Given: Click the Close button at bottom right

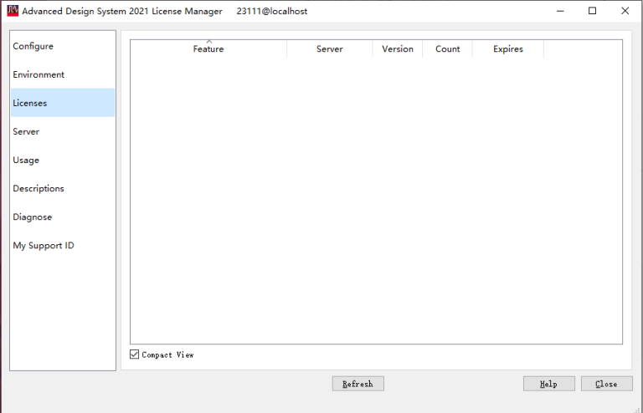Looking at the screenshot, I should 606,384.
